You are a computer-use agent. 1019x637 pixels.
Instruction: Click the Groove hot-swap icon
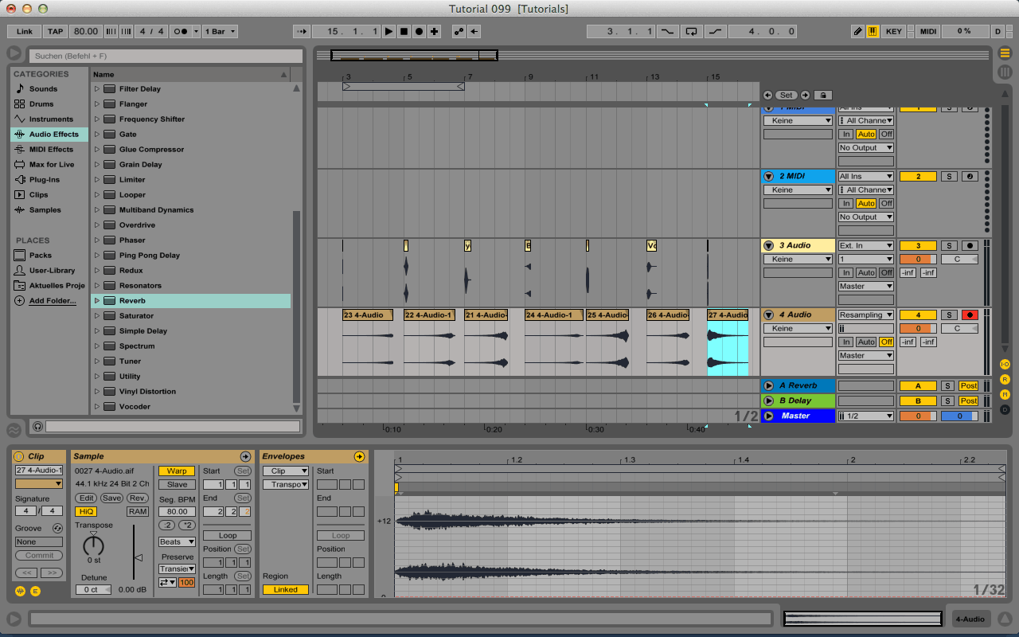[x=57, y=529]
